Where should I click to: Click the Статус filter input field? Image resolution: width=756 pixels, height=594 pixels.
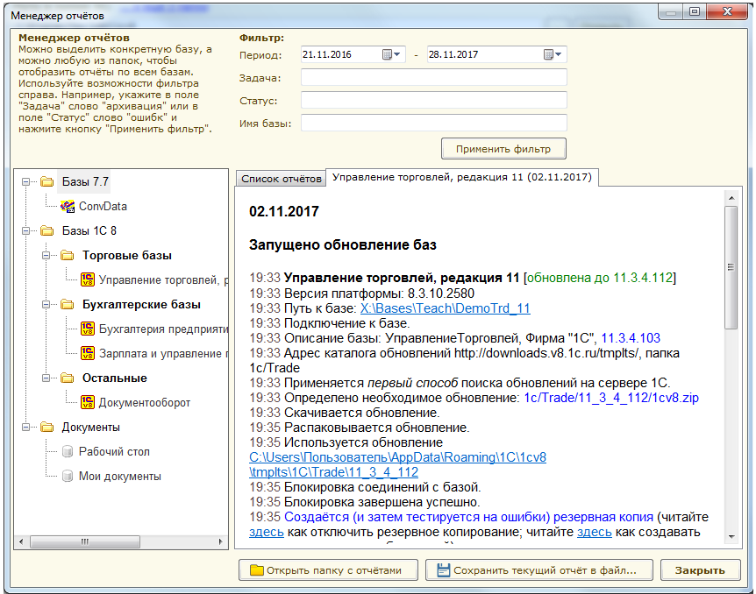(434, 100)
